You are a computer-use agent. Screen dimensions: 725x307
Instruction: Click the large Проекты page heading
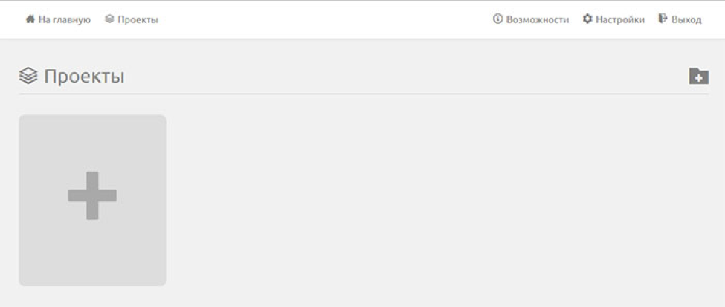pyautogui.click(x=84, y=77)
